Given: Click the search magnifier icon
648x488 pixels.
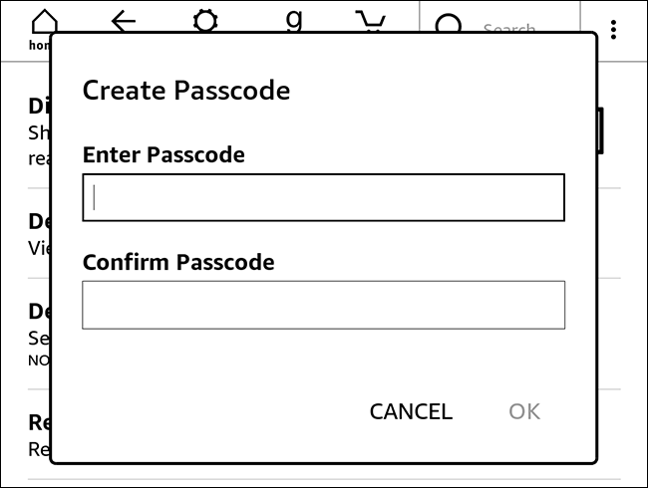Looking at the screenshot, I should 450,26.
